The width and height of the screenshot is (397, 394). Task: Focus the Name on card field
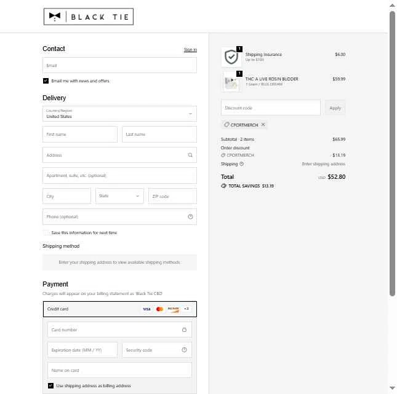pyautogui.click(x=119, y=370)
